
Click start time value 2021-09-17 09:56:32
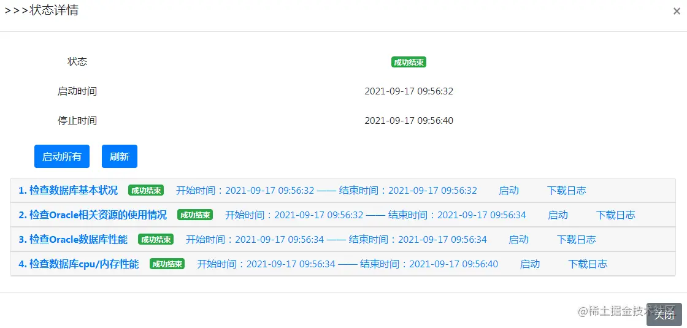pos(409,91)
